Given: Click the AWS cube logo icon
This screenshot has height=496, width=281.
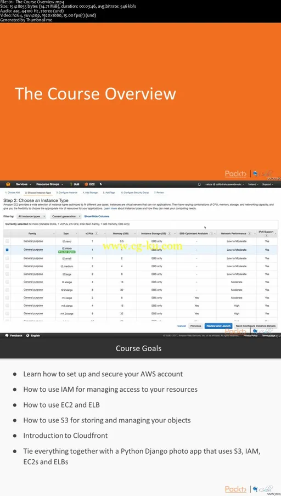Looking at the screenshot, I should click(8, 184).
